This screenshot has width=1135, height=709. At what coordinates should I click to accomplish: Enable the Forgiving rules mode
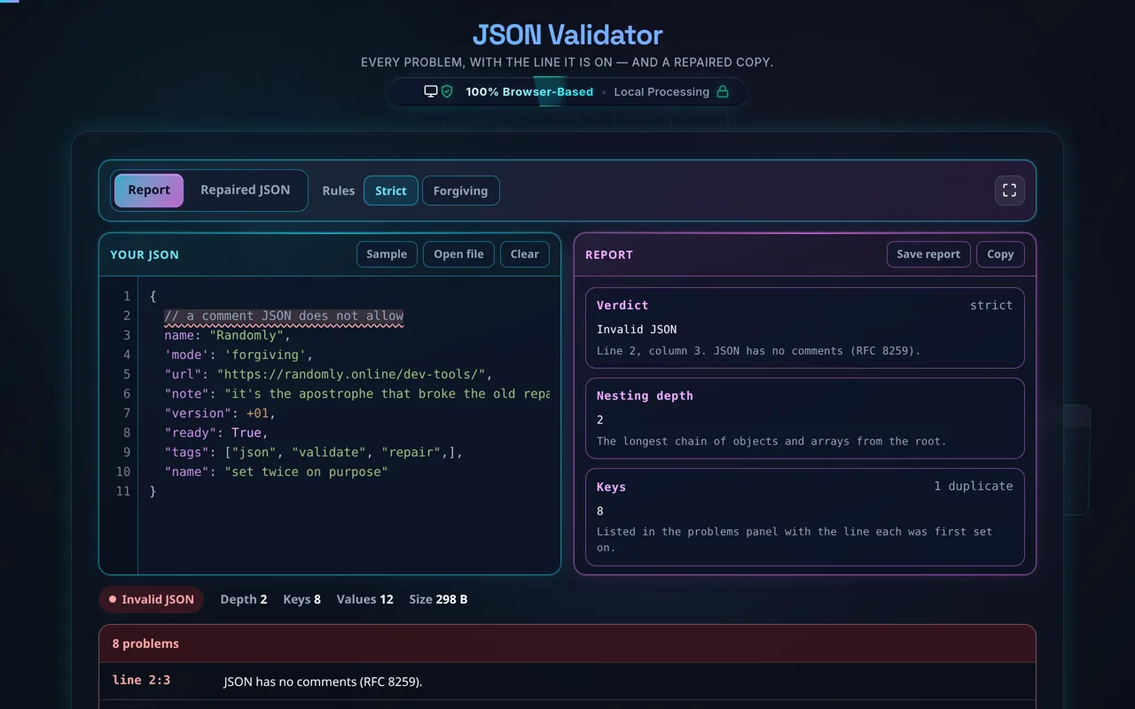point(460,191)
